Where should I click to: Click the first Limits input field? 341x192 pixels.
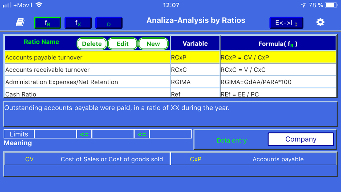pyautogui.click(x=55, y=134)
